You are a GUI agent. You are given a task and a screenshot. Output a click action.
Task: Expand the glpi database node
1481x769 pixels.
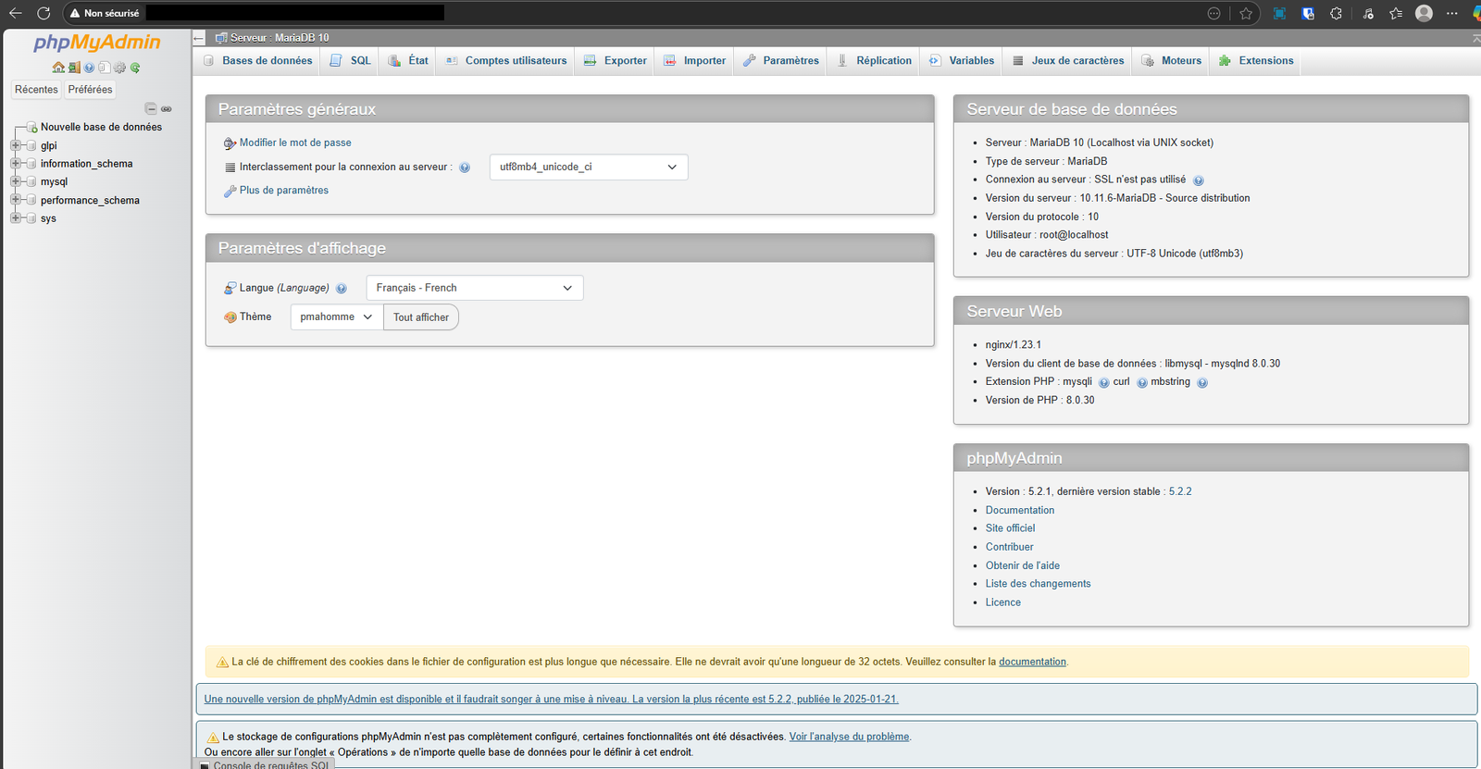(x=15, y=145)
